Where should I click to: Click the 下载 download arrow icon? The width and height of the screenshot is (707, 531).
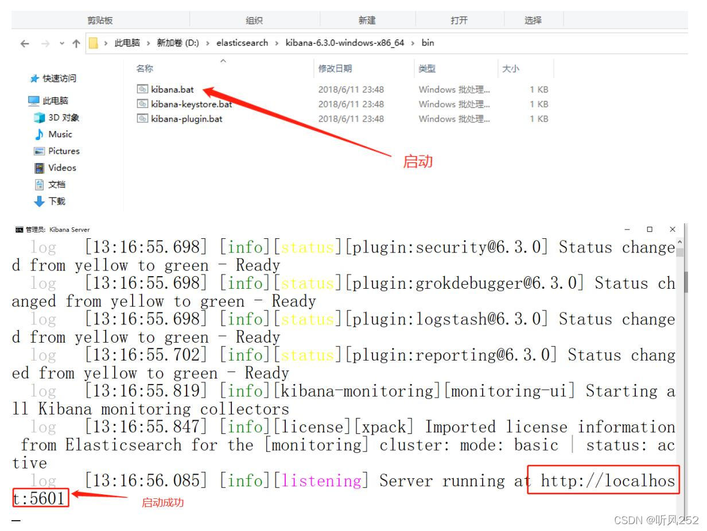click(39, 201)
